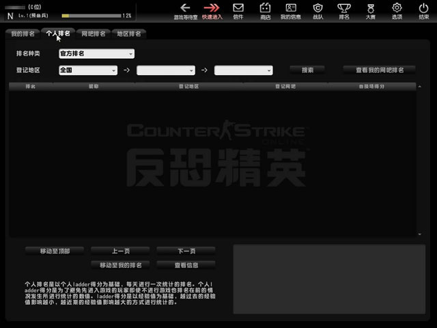
Task: Click the experience progress bar at 12%
Action: tap(91, 16)
